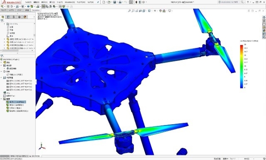The image size is (266, 160).
Task: Click the red top of stress color legend
Action: [x=242, y=46]
